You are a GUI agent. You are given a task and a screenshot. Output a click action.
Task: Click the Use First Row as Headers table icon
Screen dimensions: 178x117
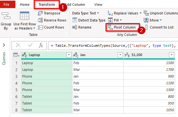click(x=24, y=16)
